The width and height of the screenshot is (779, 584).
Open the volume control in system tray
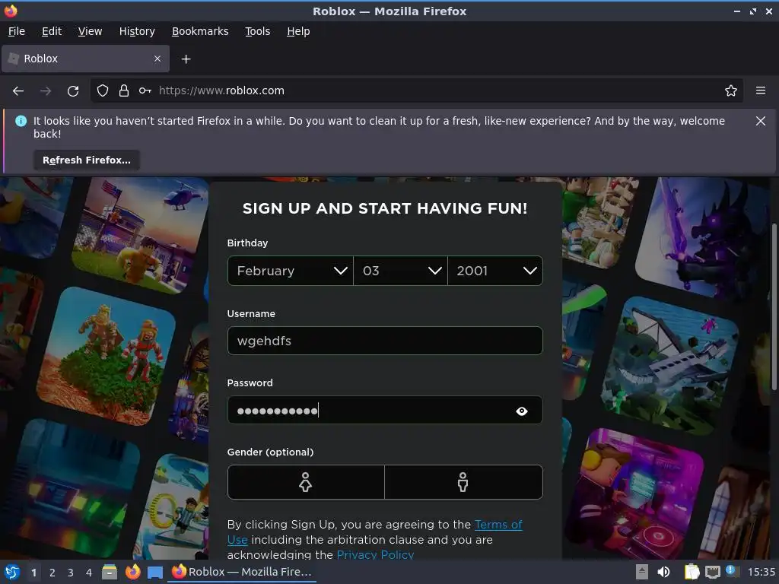tap(663, 572)
